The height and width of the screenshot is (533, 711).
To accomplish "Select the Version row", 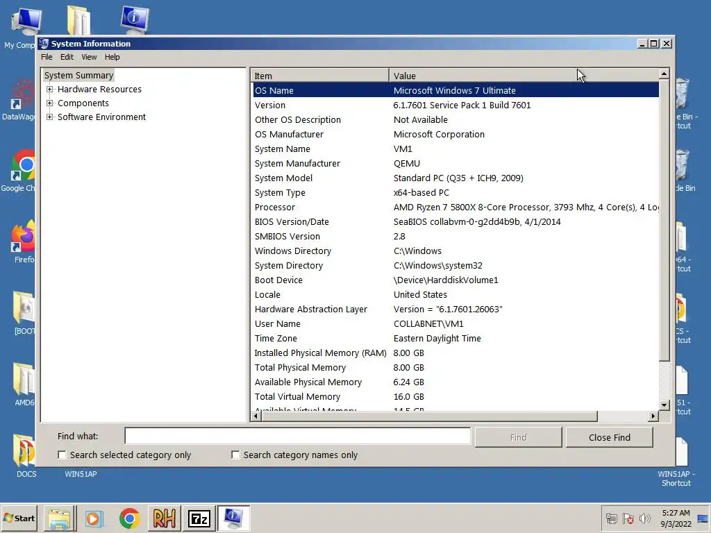I will (x=455, y=105).
